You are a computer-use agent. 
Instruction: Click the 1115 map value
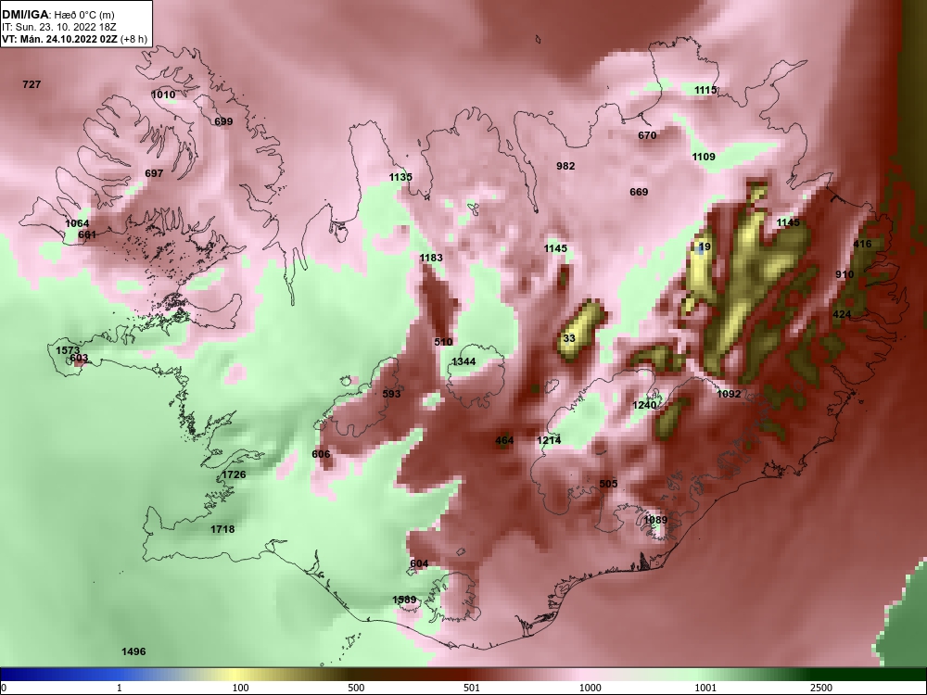tap(705, 91)
